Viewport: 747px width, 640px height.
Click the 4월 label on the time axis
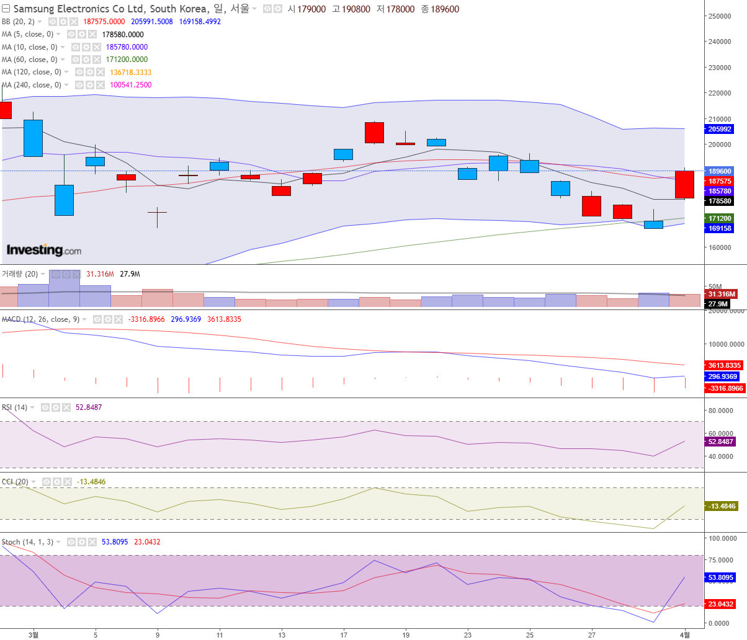[x=685, y=634]
